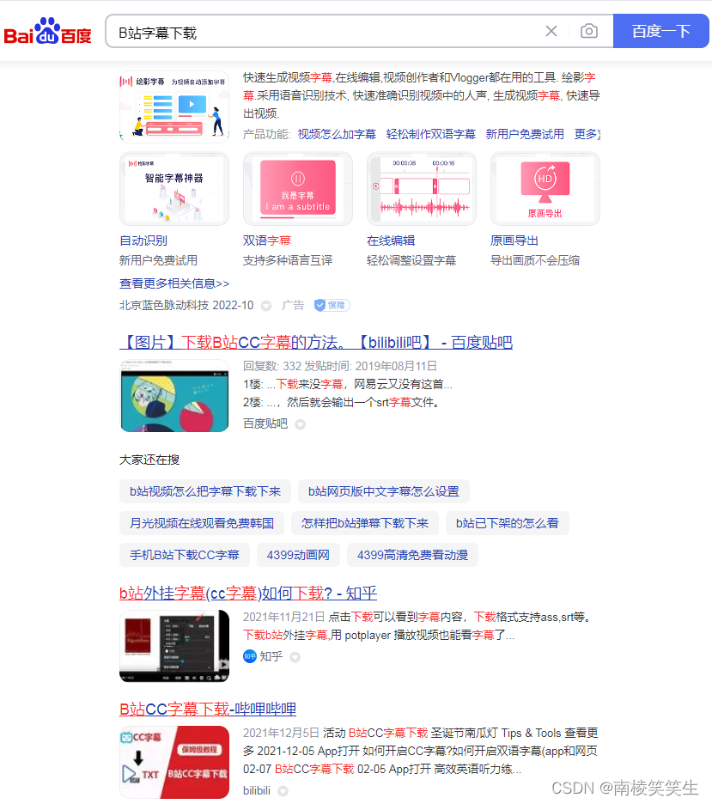This screenshot has width=712, height=804.
Task: Click the verified icon next to bilibili
Action: coord(283,790)
